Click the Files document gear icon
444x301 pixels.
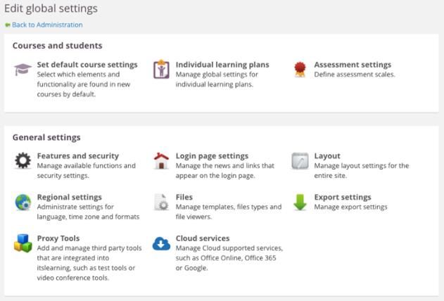pos(161,202)
